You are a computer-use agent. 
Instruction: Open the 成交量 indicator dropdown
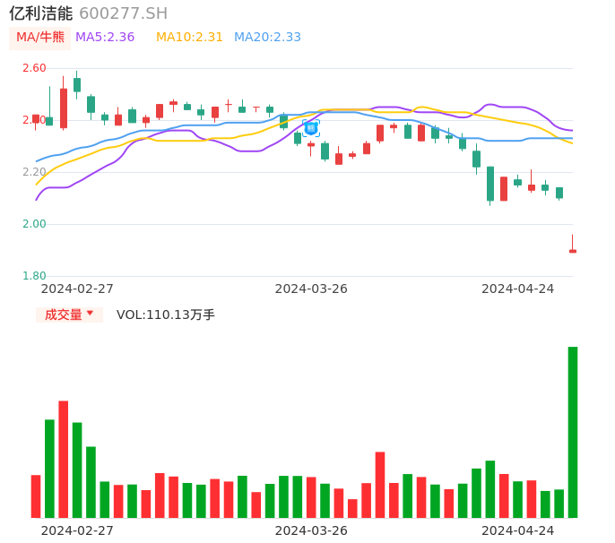(69, 315)
